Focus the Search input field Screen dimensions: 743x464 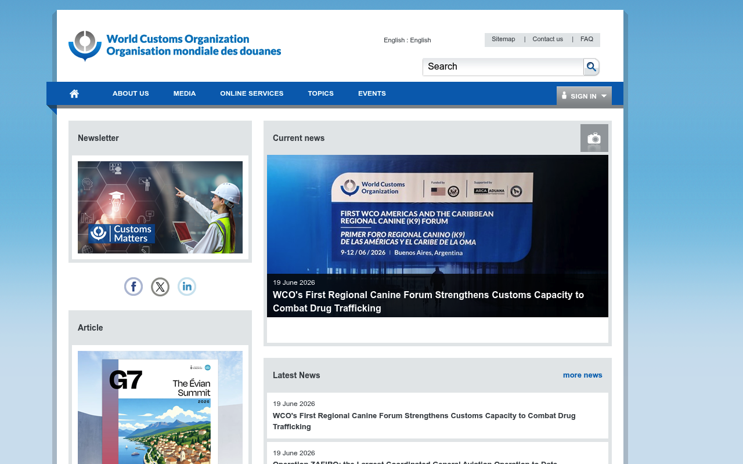pos(503,67)
